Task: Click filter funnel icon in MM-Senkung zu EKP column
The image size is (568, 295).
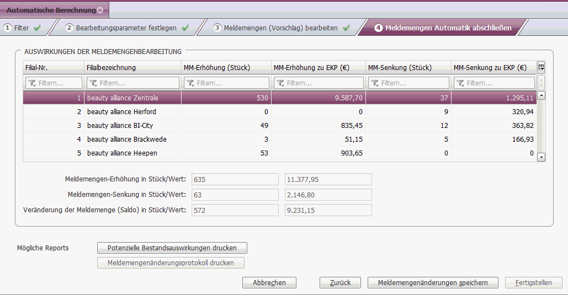Action: point(460,83)
